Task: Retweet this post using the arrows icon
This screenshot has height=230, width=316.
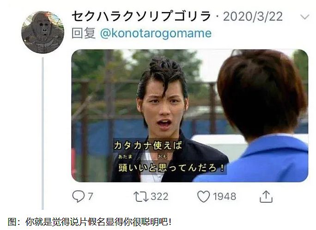Action: click(x=141, y=196)
